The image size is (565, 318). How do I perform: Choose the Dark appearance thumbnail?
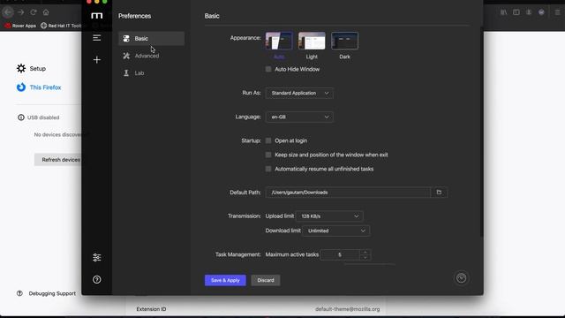click(344, 41)
